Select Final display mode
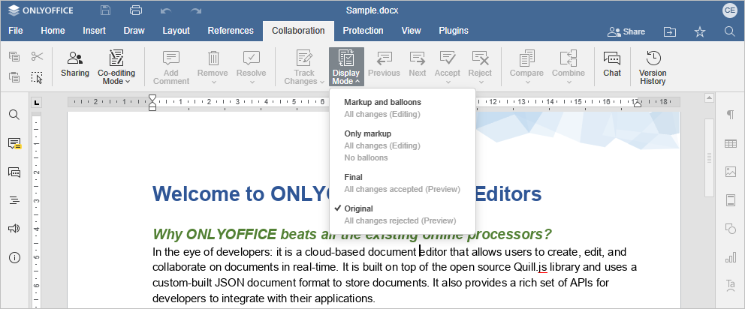Image resolution: width=745 pixels, height=309 pixels. [403, 183]
